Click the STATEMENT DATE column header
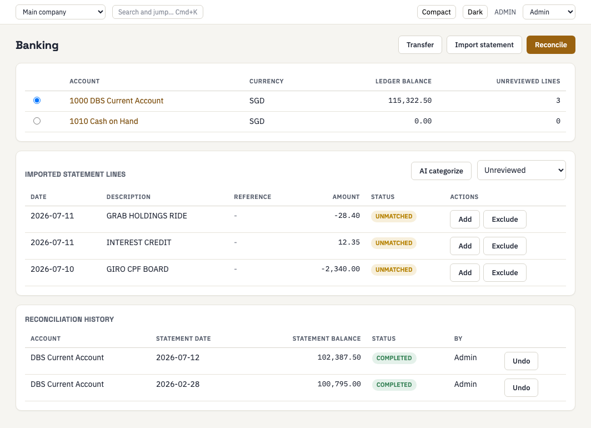 point(183,339)
